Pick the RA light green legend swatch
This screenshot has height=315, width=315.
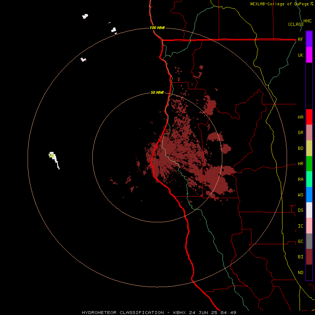point(309,179)
